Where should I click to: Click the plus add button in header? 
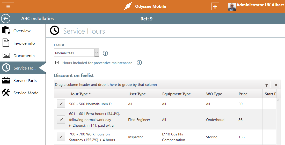215,6
